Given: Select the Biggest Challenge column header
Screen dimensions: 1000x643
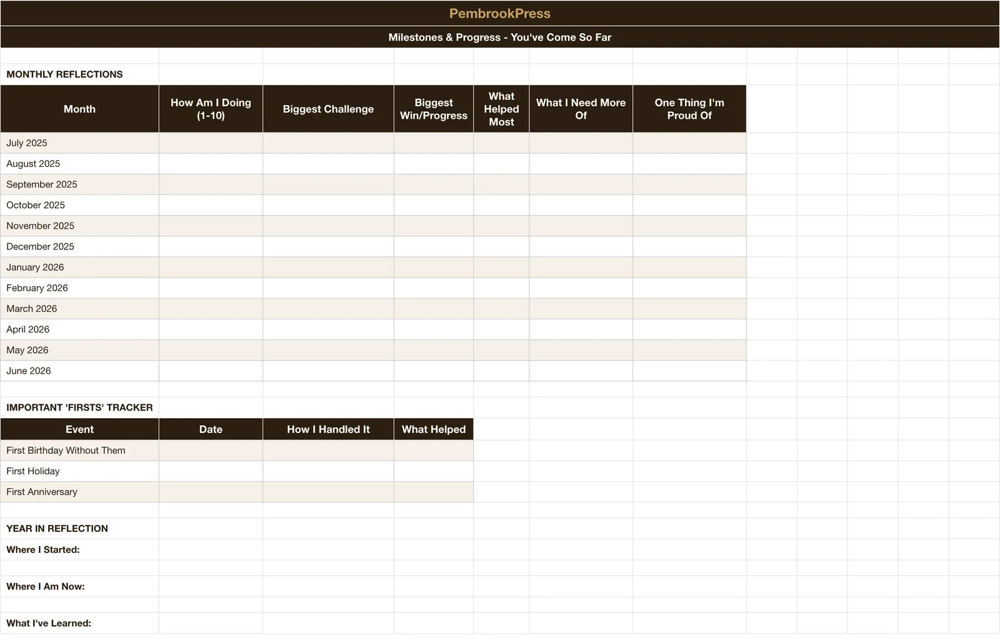Looking at the screenshot, I should pyautogui.click(x=328, y=109).
